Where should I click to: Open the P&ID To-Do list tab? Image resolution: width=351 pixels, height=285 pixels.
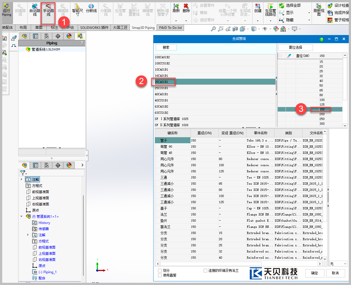pyautogui.click(x=170, y=27)
